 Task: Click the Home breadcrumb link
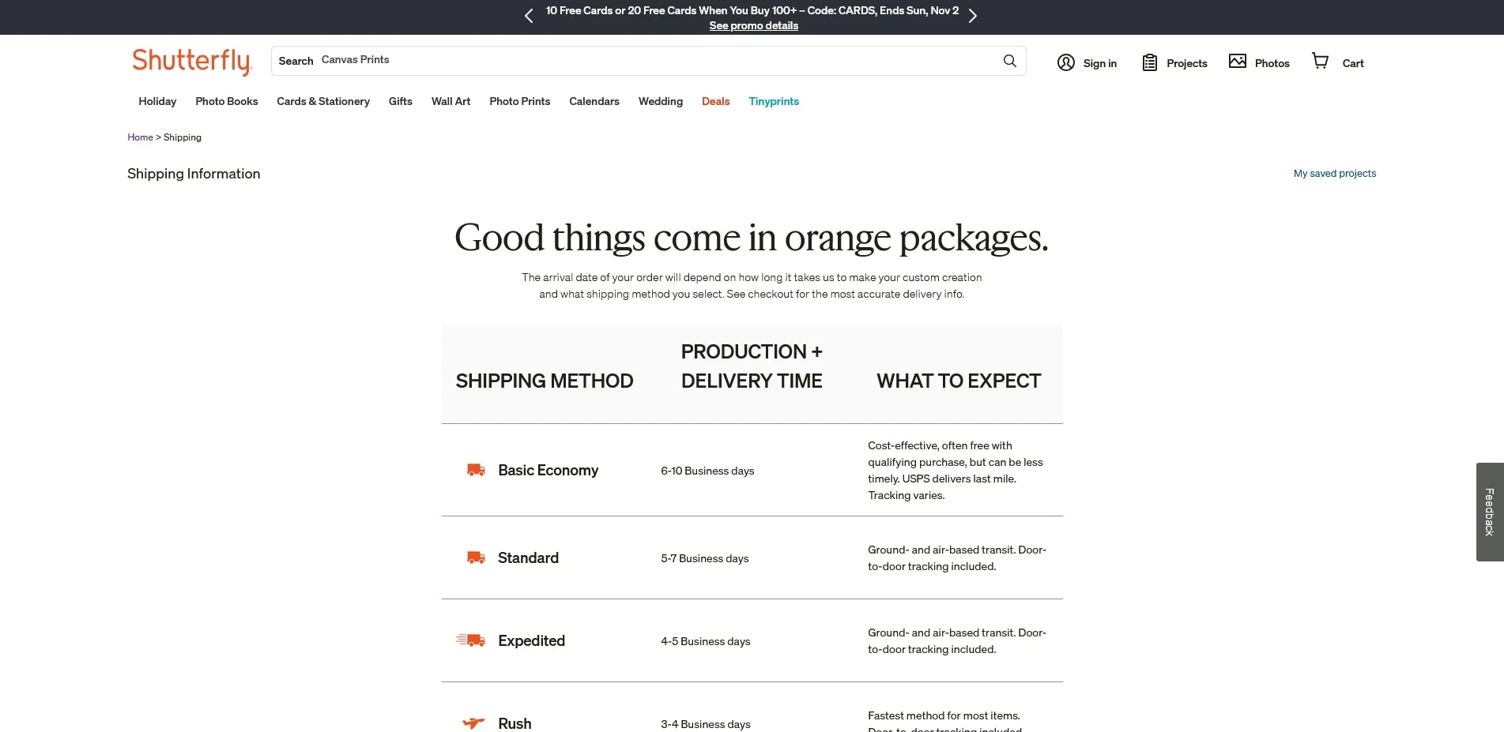click(140, 137)
